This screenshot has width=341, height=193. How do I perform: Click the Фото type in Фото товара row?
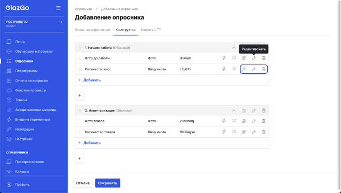[x=152, y=121]
